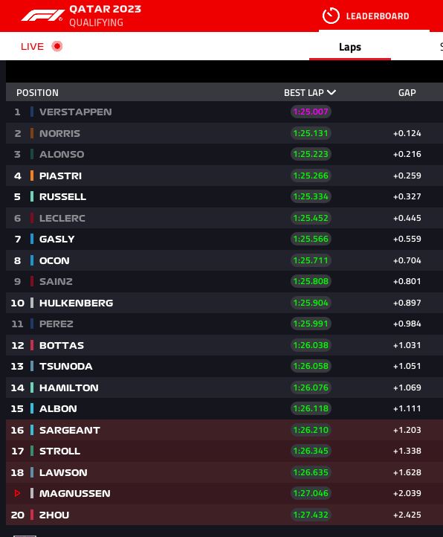Click Russell's teal team color bar
Viewport: 443px width, 537px height.
point(32,196)
